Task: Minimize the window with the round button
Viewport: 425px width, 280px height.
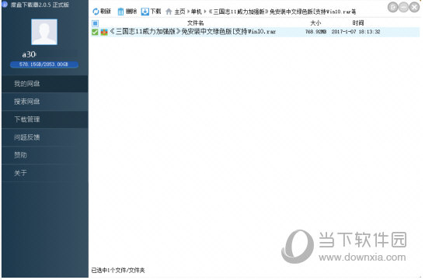Action: coord(403,7)
